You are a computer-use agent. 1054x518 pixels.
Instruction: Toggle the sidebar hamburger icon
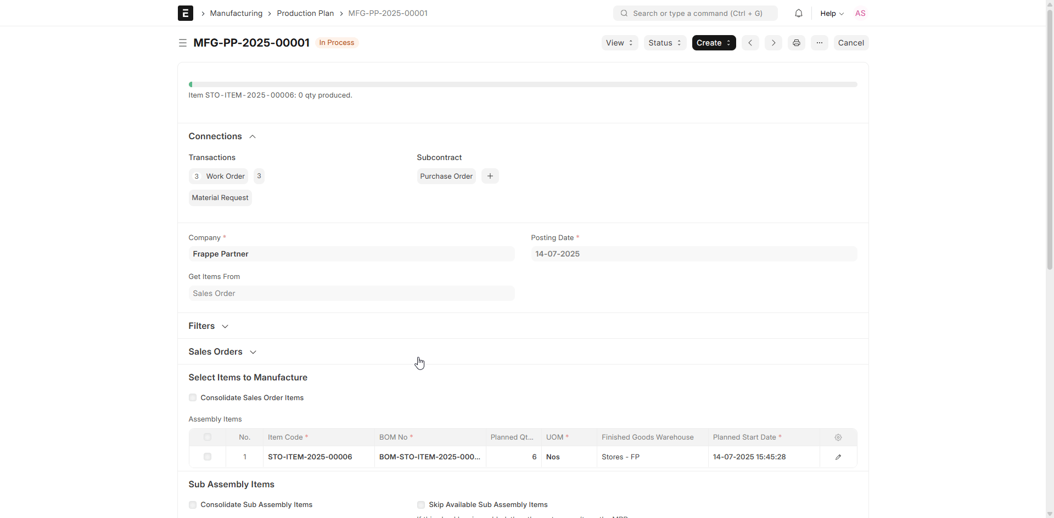183,43
